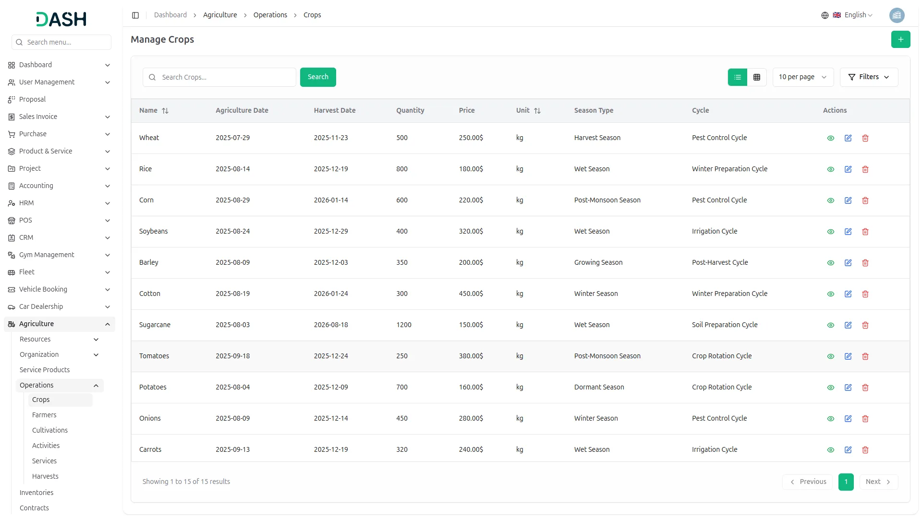Viewport: 922px width, 518px height.
Task: Click the edit icon for Wheat row
Action: tap(848, 138)
